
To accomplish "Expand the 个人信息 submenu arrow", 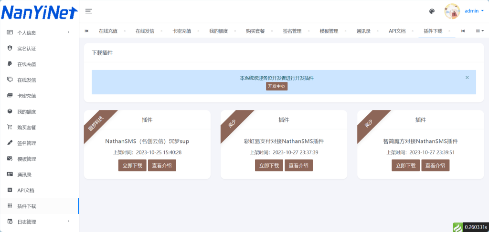I will point(69,32).
